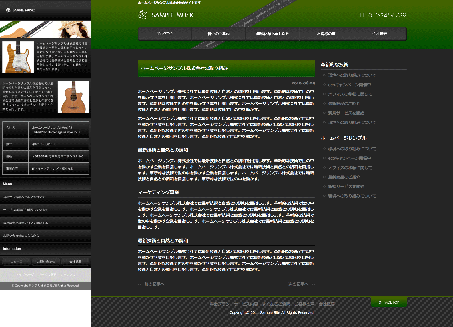Image resolution: width=453 pixels, height=327 pixels.
Task: Click the next article chevron icon
Action: pos(313,284)
